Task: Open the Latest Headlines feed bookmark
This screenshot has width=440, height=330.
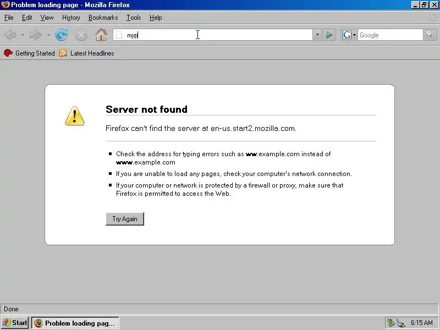Action: click(x=86, y=53)
